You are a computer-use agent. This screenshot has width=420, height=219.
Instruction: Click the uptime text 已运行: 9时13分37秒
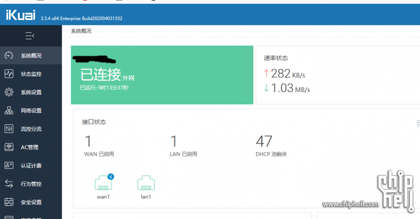coord(104,87)
